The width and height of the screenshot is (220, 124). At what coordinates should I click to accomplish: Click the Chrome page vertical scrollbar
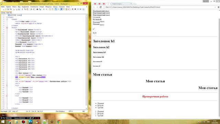click(x=219, y=68)
